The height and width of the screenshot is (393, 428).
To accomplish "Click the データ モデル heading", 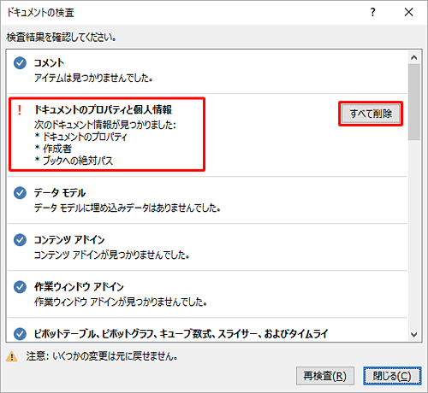I will [x=60, y=193].
